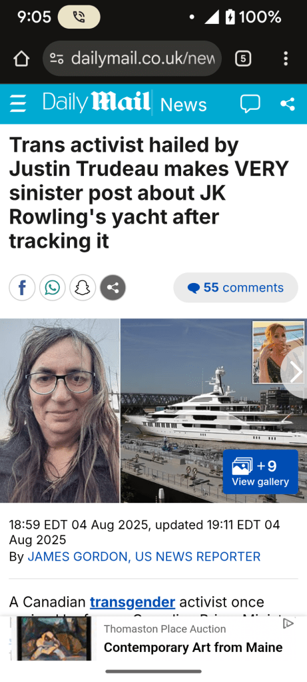The height and width of the screenshot is (682, 307).
Task: Share article via WhatsApp icon
Action: click(52, 288)
